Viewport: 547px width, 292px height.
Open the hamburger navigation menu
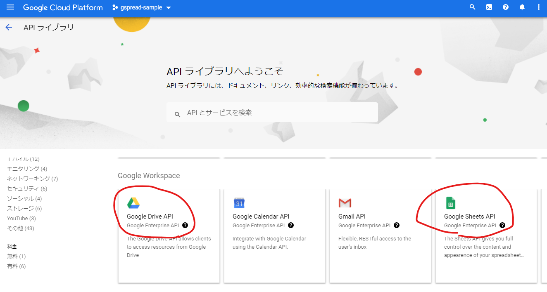(x=10, y=7)
